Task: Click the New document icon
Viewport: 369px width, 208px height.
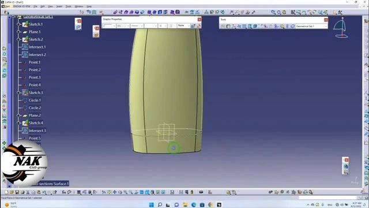Action: tap(6, 192)
